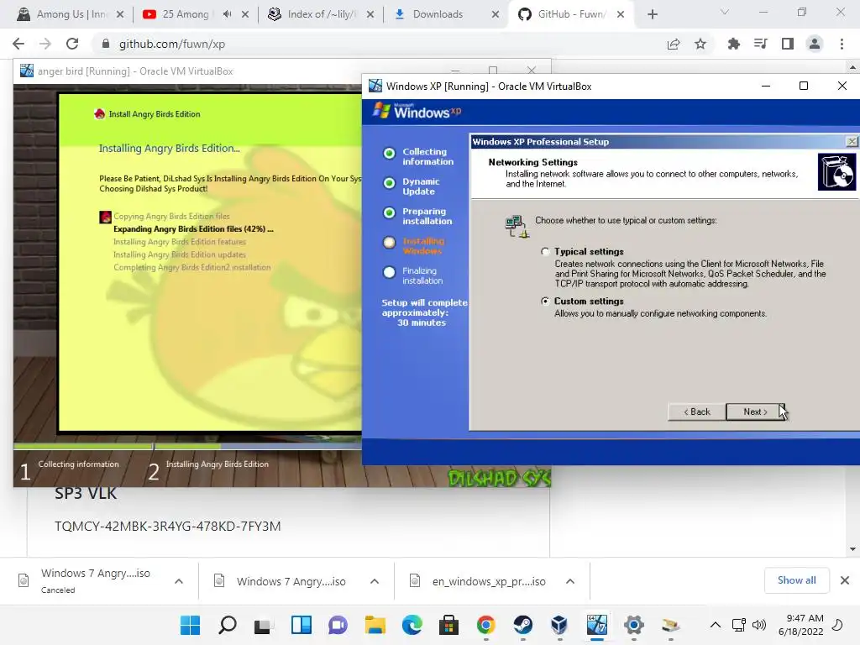The width and height of the screenshot is (860, 645).
Task: Bookmark this page with the star
Action: (x=700, y=44)
